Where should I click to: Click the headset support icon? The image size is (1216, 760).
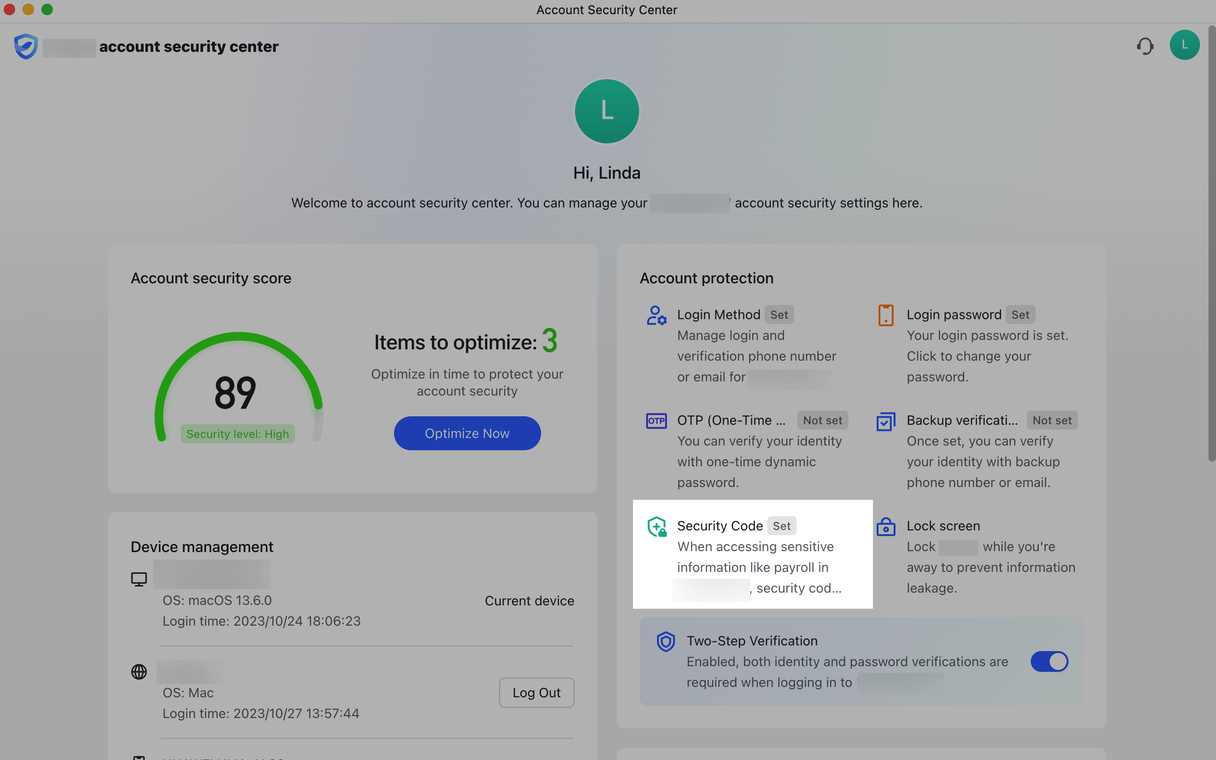click(1145, 46)
